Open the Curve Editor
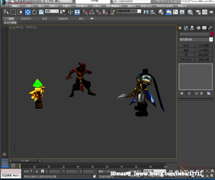This screenshot has height=180, width=215. 175,12
